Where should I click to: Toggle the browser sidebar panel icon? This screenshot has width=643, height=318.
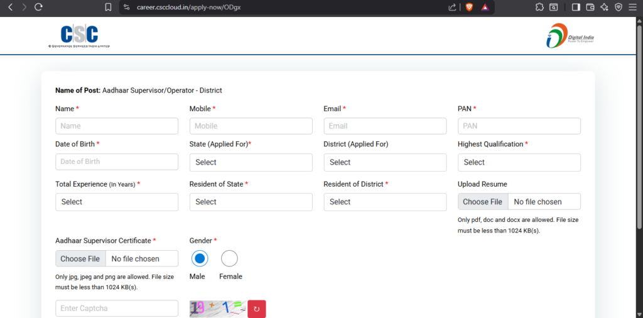click(576, 7)
